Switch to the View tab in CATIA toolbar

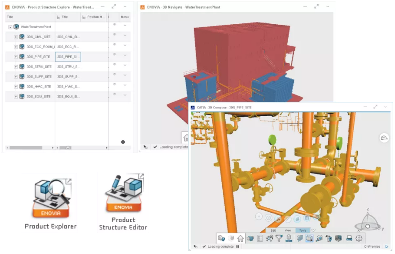pos(288,230)
